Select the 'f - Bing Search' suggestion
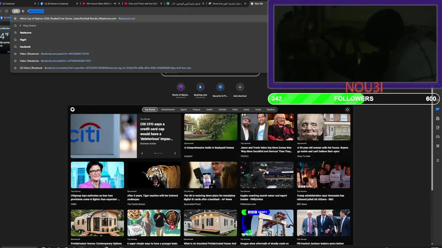Image resolution: width=442 pixels, height=248 pixels. click(138, 25)
